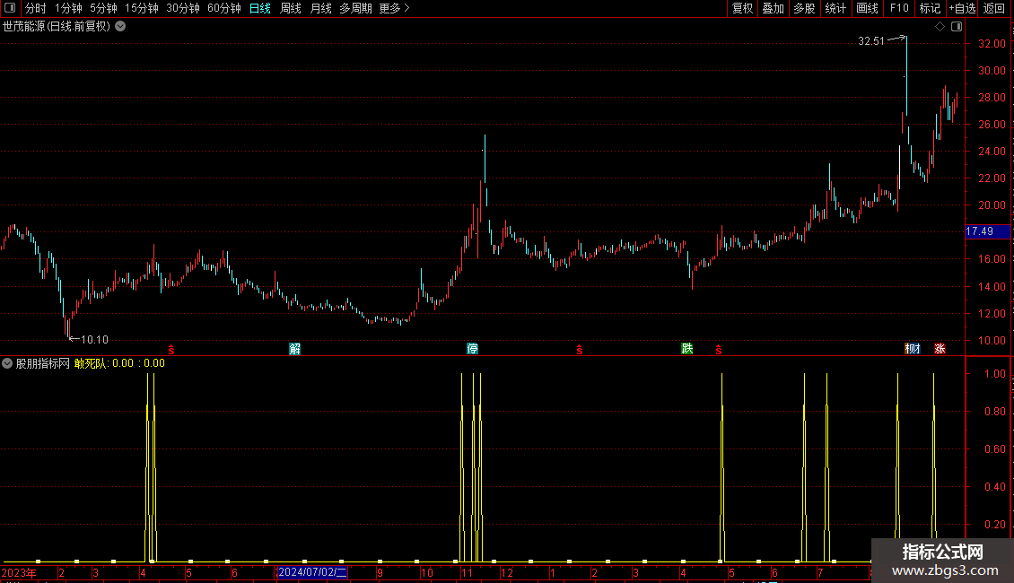The width and height of the screenshot is (1014, 583).
Task: Click the red $ marker right of 跌
Action: pos(719,350)
